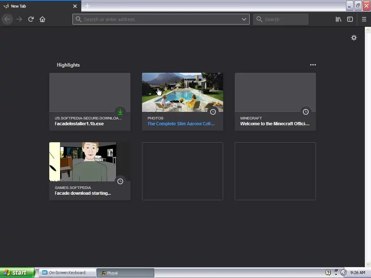
Task: Click the forward navigation arrow
Action: pyautogui.click(x=19, y=19)
